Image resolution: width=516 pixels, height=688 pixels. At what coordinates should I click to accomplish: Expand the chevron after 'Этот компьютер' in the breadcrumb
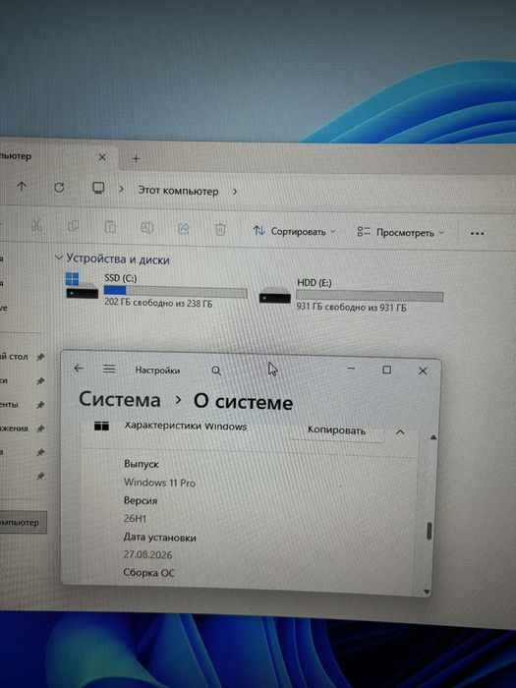(235, 192)
